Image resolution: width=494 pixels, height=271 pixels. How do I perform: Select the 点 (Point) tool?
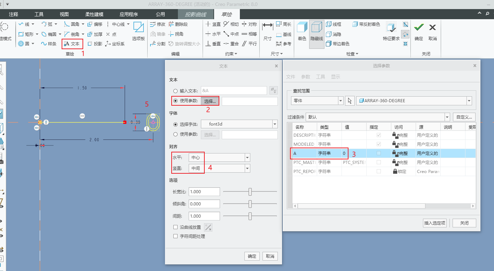coord(111,34)
